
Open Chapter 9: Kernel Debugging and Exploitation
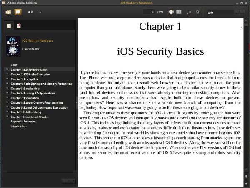coord(40,107)
